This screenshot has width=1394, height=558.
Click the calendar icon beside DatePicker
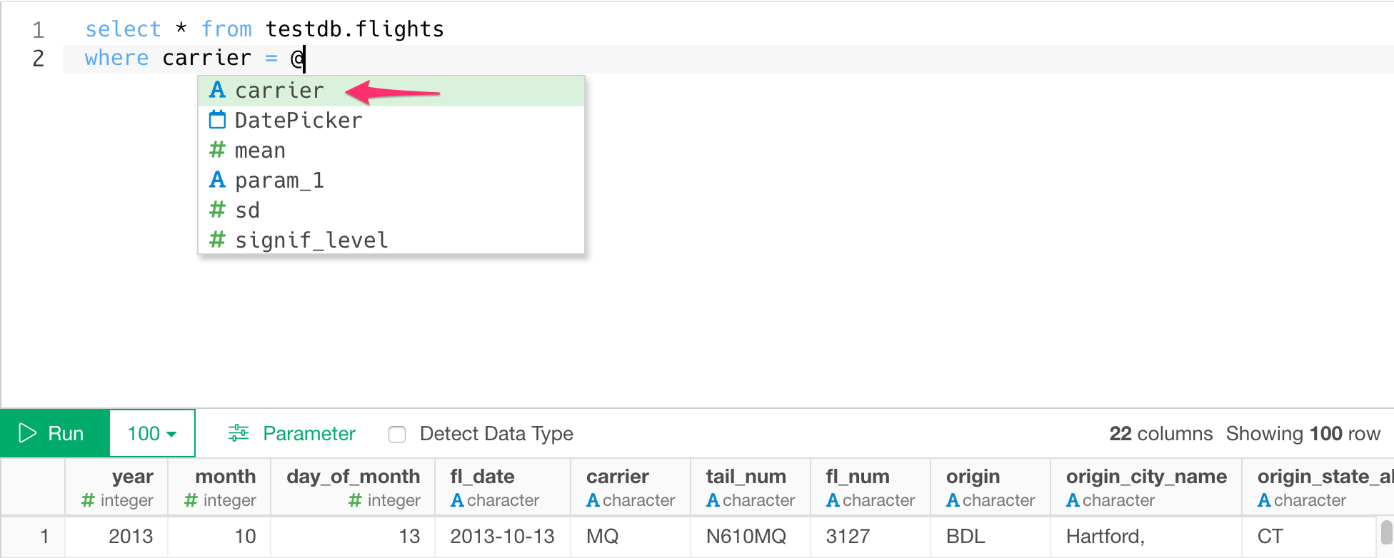pos(217,120)
